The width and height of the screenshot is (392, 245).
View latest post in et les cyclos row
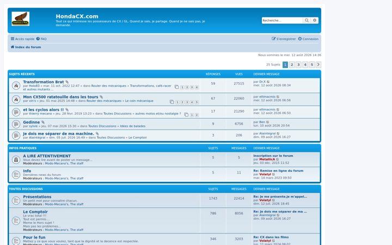click(x=278, y=110)
